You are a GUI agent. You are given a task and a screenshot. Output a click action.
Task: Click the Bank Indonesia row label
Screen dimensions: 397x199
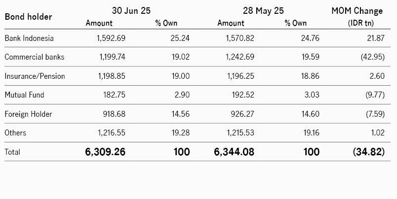pyautogui.click(x=29, y=38)
